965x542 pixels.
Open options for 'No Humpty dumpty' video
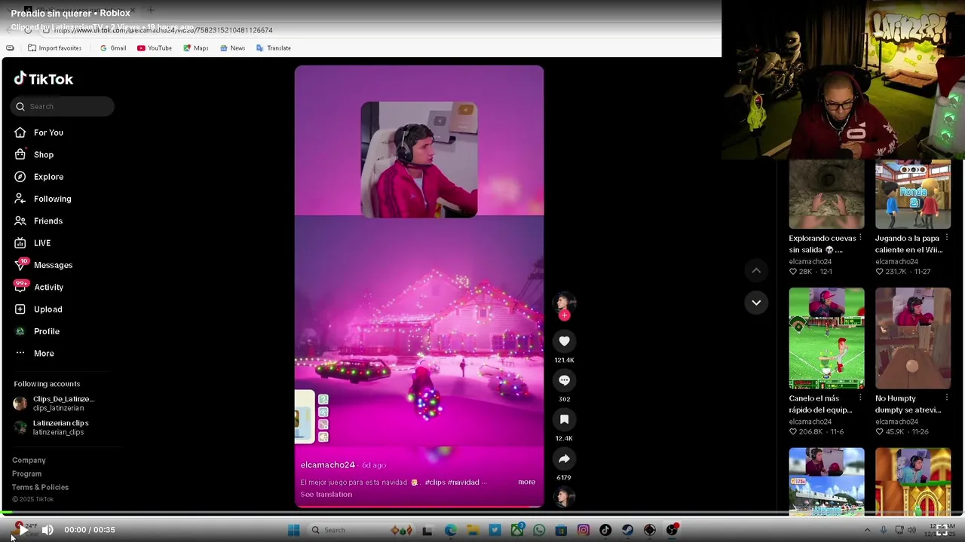click(946, 398)
